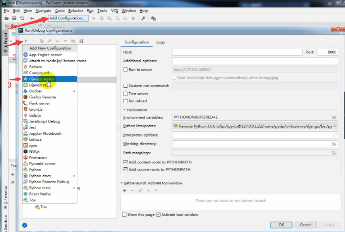Click the Port field showing 8000
This screenshot has height=232, width=345.
coord(328,52)
